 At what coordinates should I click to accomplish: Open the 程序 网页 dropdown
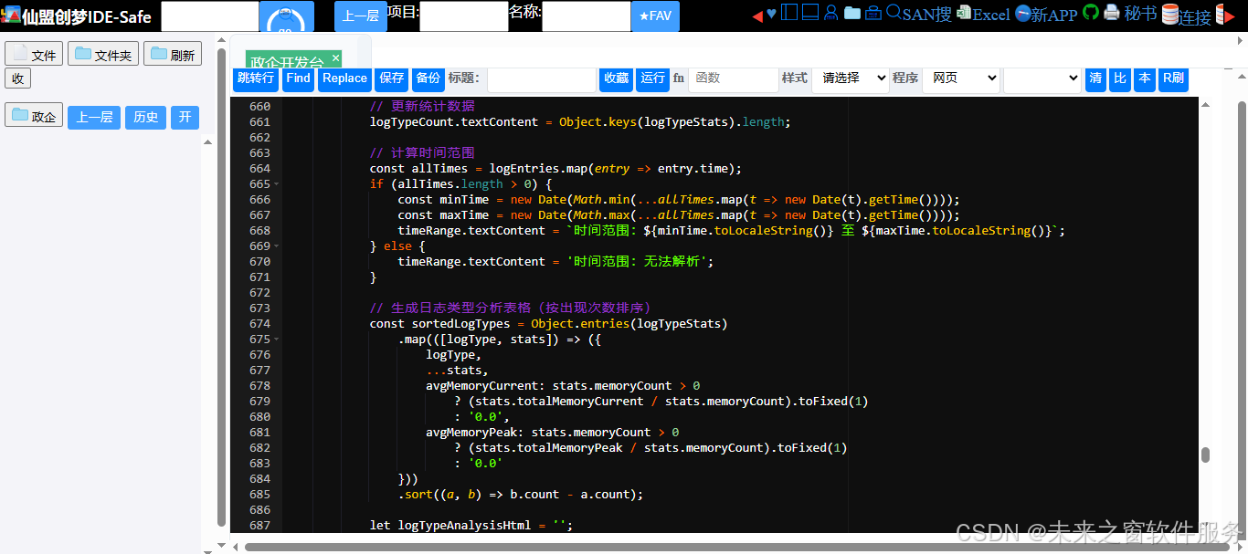tap(961, 78)
